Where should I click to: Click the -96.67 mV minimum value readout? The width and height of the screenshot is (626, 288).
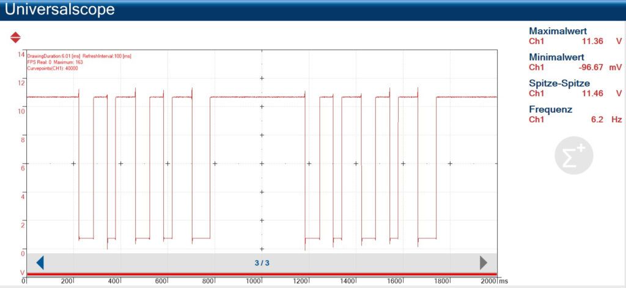click(592, 67)
